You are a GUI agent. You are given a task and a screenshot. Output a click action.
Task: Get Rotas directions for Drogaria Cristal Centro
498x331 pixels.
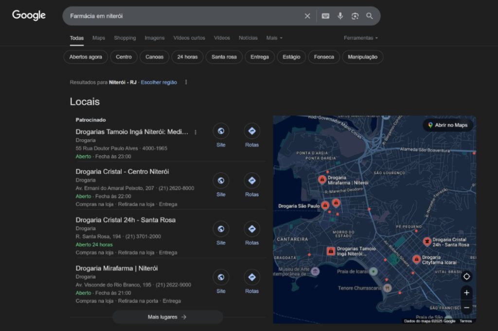252,181
